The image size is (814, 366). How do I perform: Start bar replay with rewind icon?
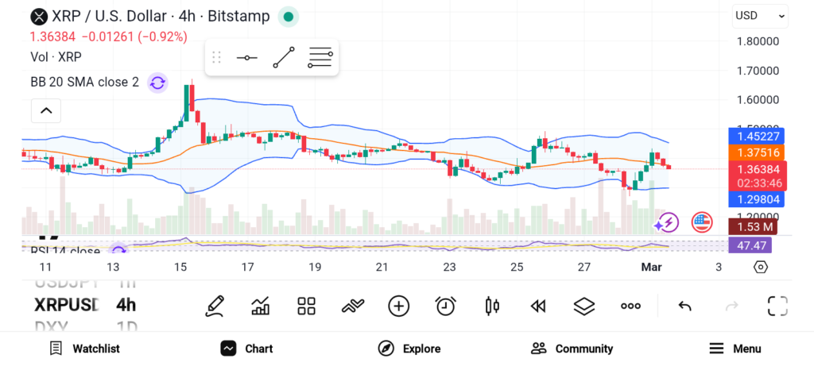tap(538, 306)
